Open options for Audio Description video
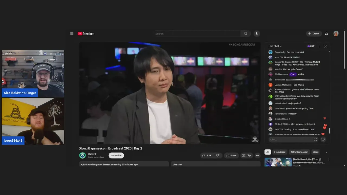 point(329,160)
